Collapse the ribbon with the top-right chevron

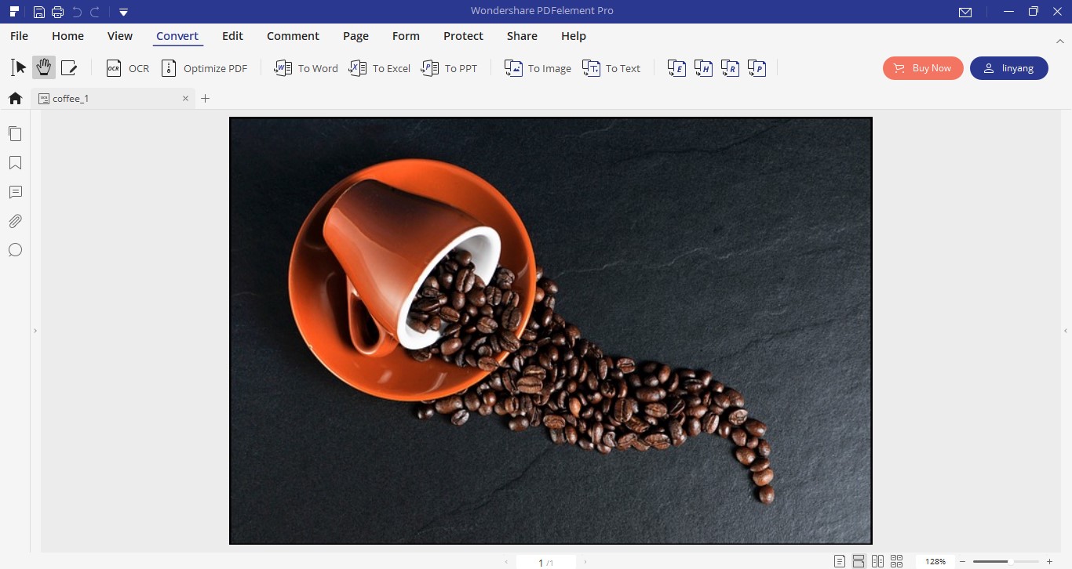click(x=1059, y=40)
